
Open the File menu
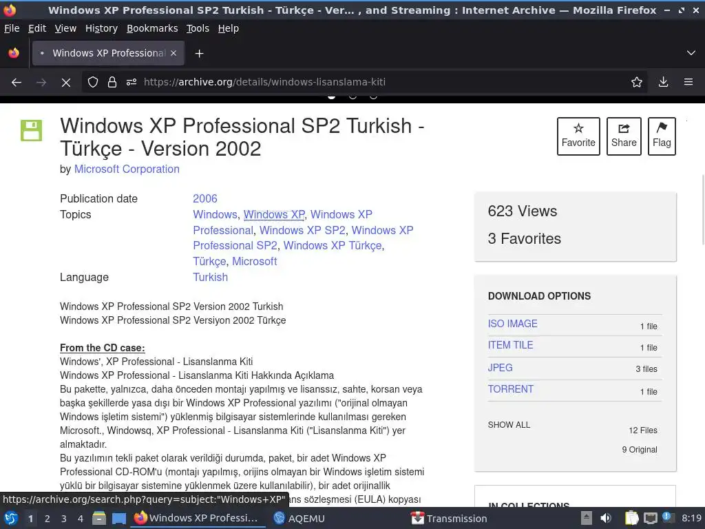[12, 28]
